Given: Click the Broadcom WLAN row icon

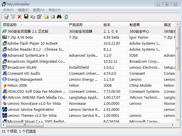Looking at the screenshot, I should (5, 67).
